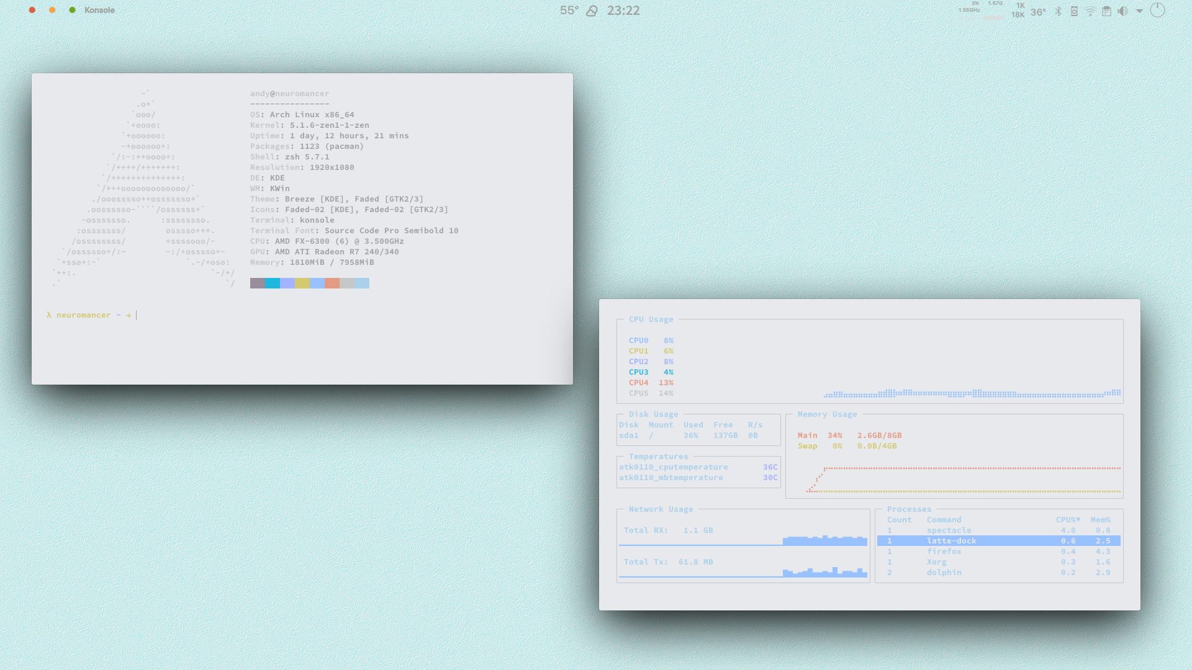Select the Xorg process row
This screenshot has width=1192, height=670.
click(999, 562)
